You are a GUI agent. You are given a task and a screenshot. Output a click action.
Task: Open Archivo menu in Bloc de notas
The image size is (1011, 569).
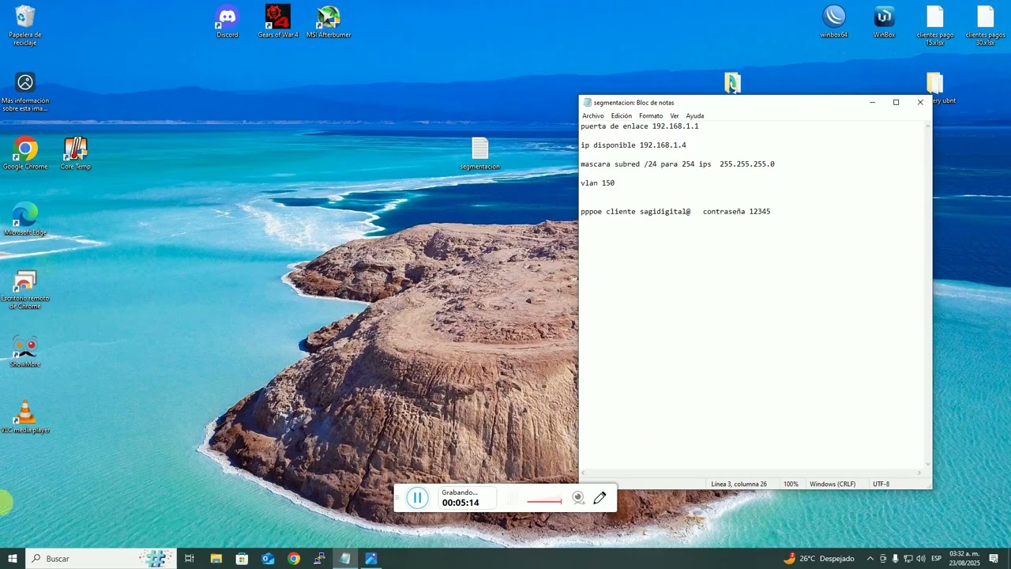pyautogui.click(x=593, y=116)
